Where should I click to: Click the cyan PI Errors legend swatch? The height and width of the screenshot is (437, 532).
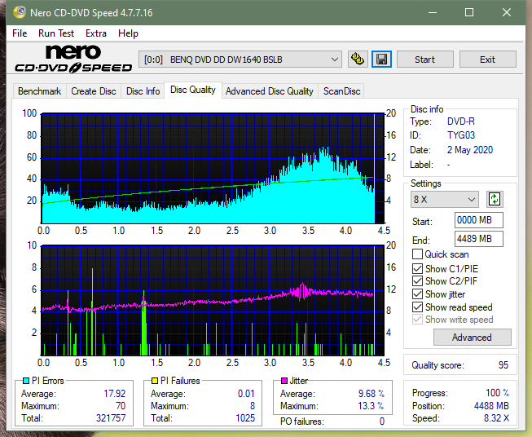coord(25,381)
